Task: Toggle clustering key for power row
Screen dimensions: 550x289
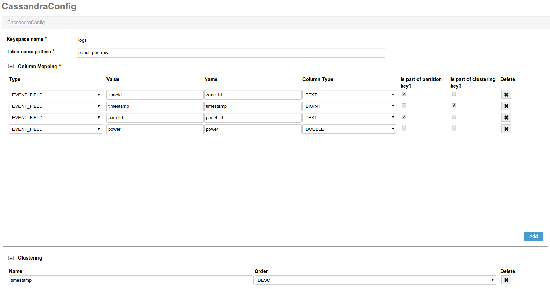Action: (x=454, y=128)
